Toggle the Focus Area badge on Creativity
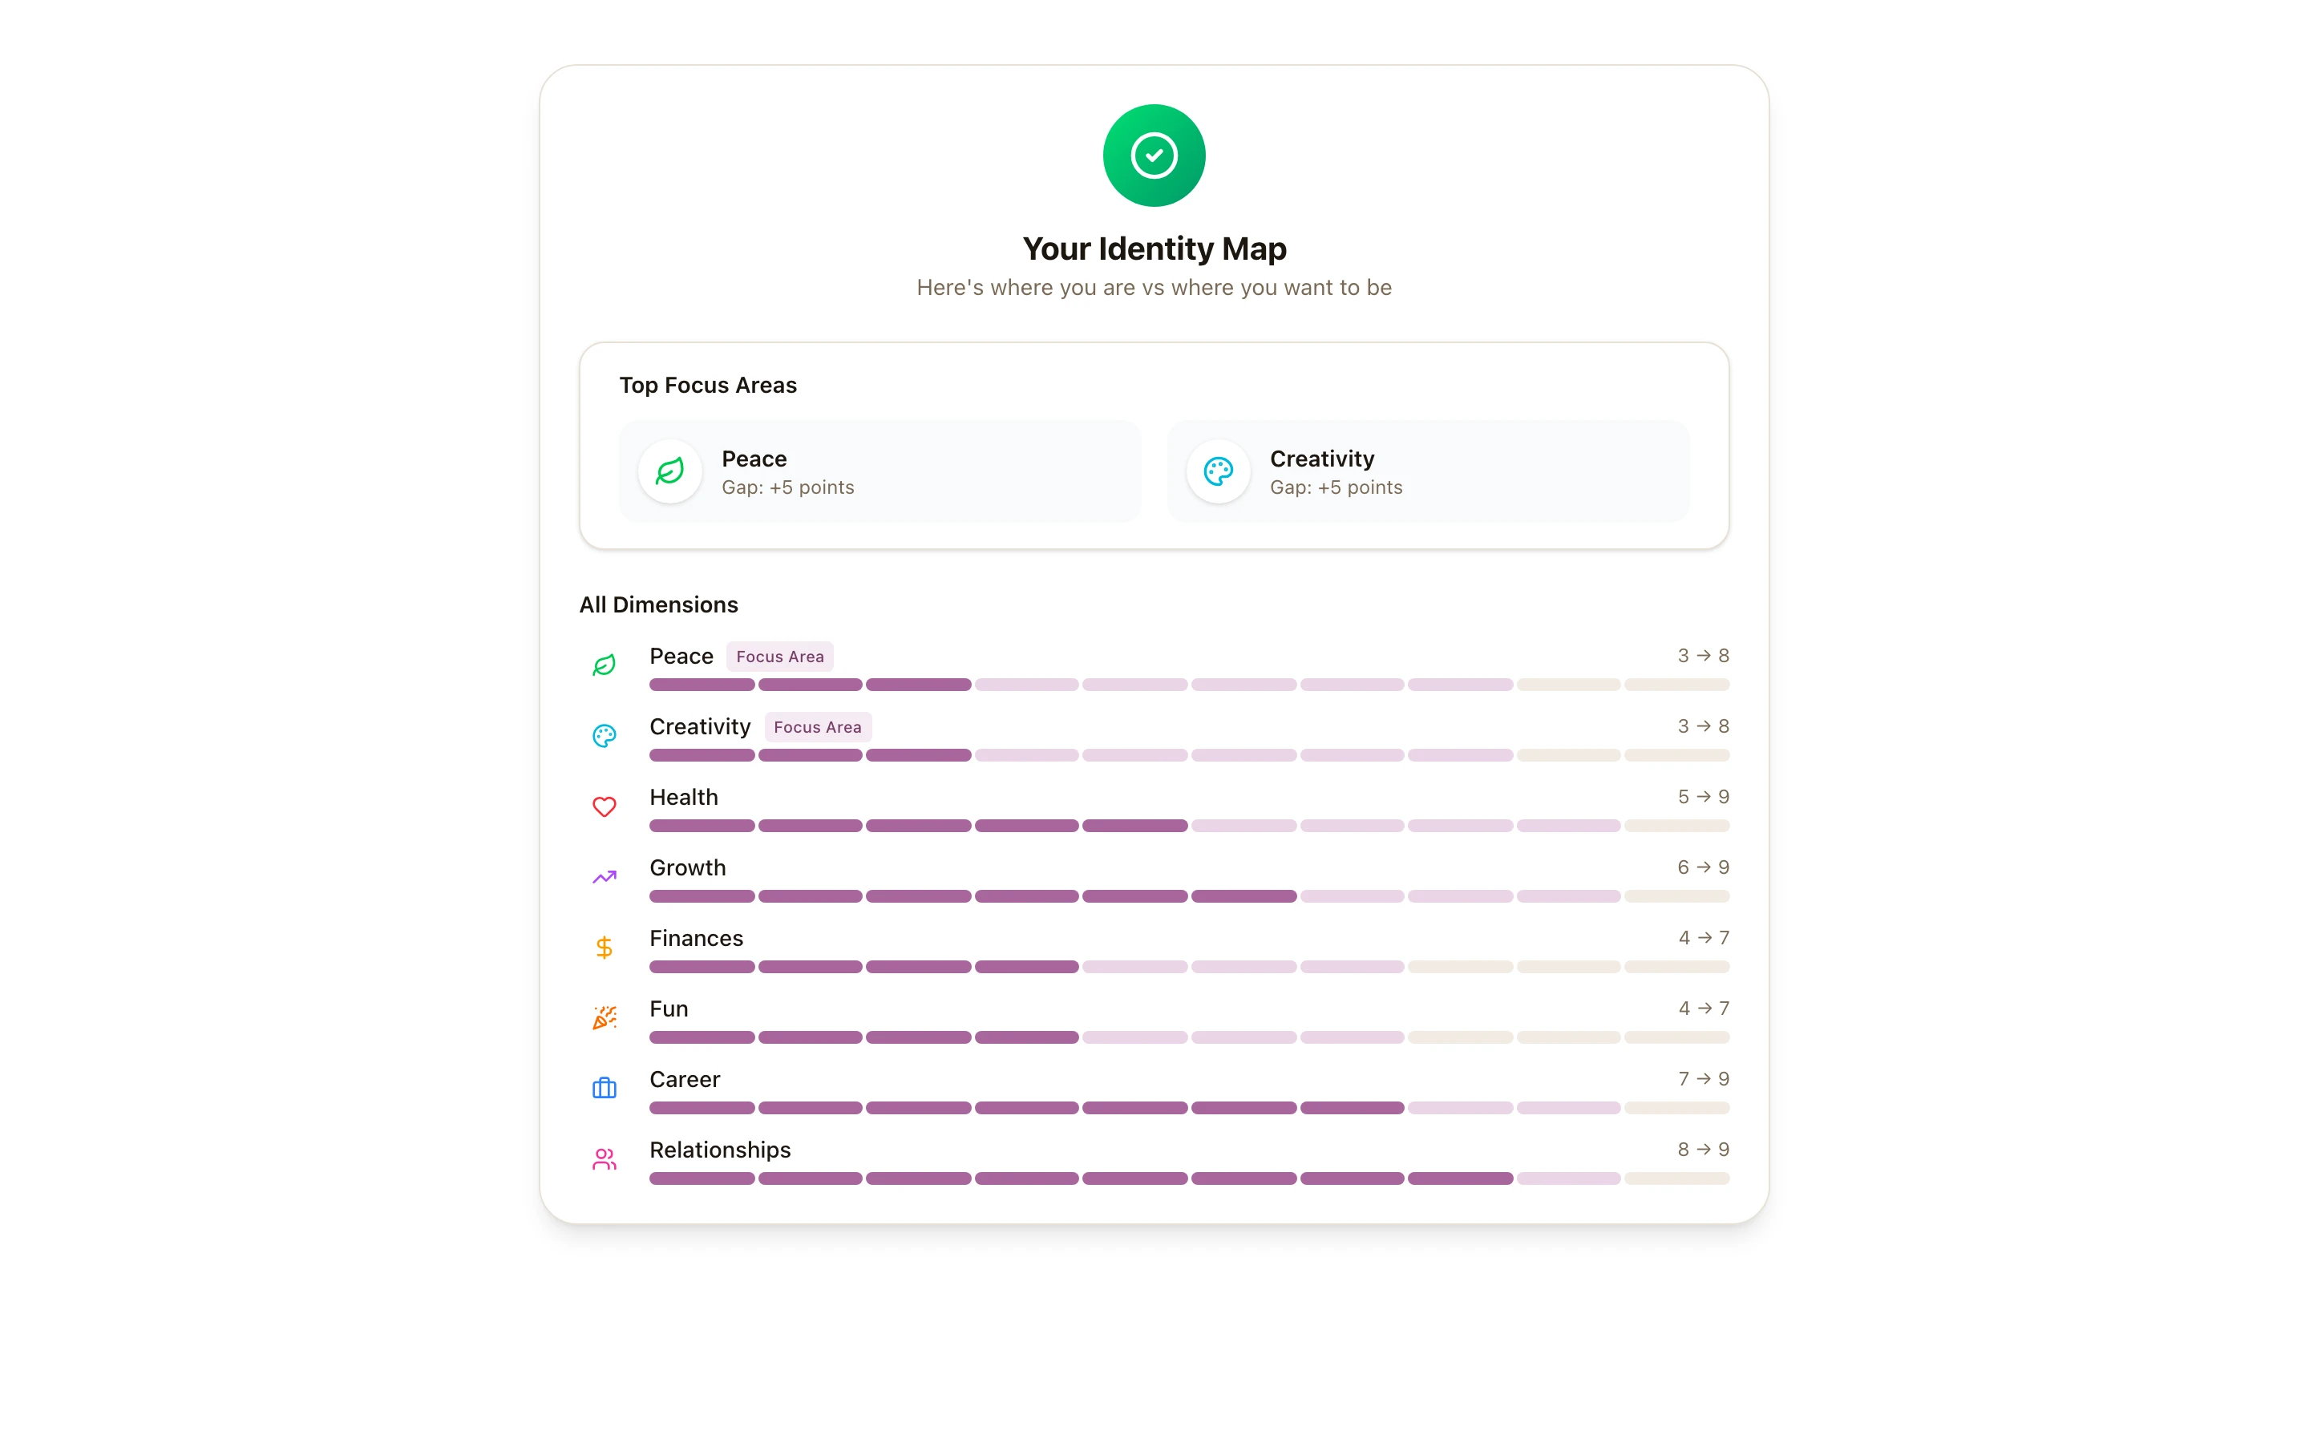The height and width of the screenshot is (1443, 2309). (818, 726)
